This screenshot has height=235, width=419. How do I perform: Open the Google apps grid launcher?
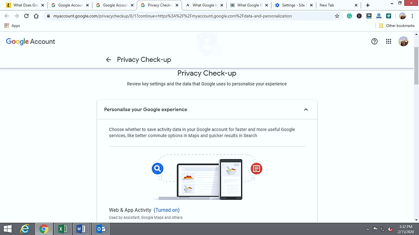coord(389,41)
